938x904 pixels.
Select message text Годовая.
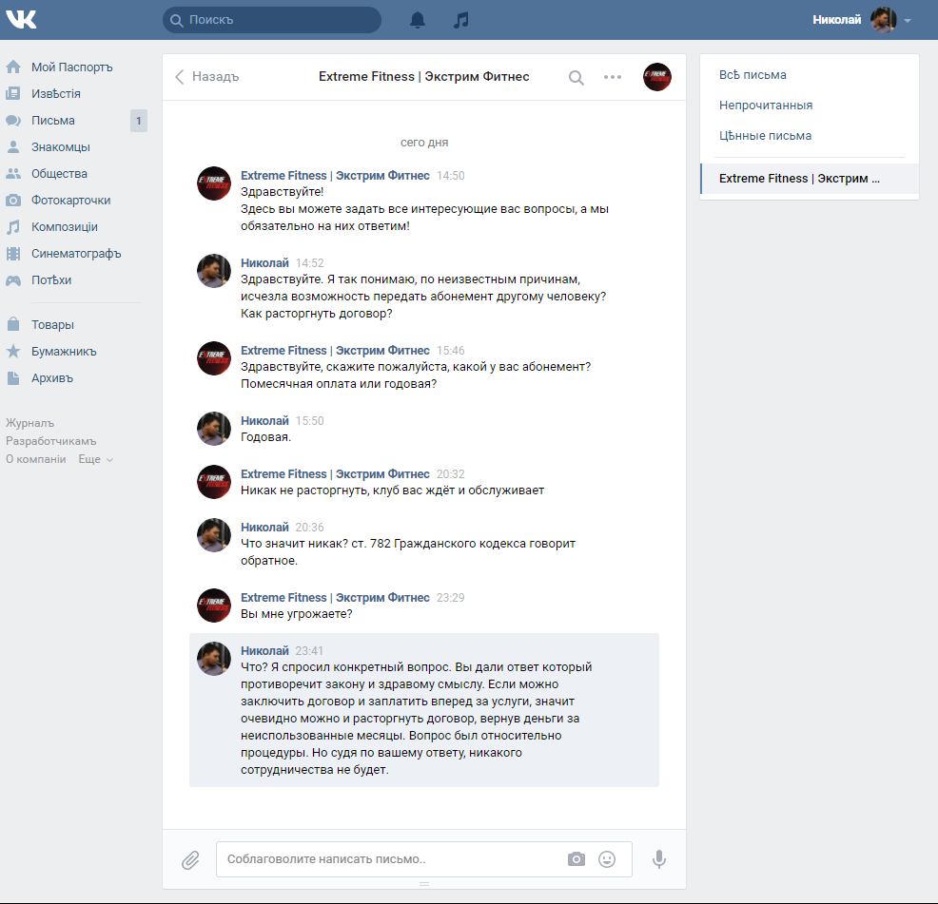[x=265, y=437]
